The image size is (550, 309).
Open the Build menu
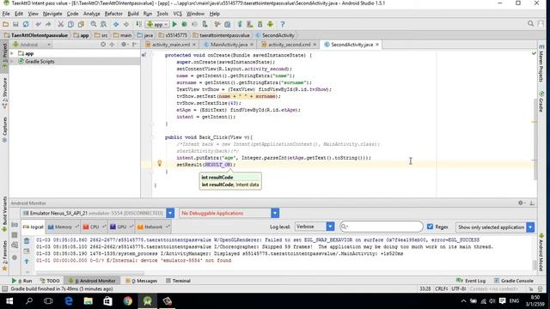click(x=133, y=14)
